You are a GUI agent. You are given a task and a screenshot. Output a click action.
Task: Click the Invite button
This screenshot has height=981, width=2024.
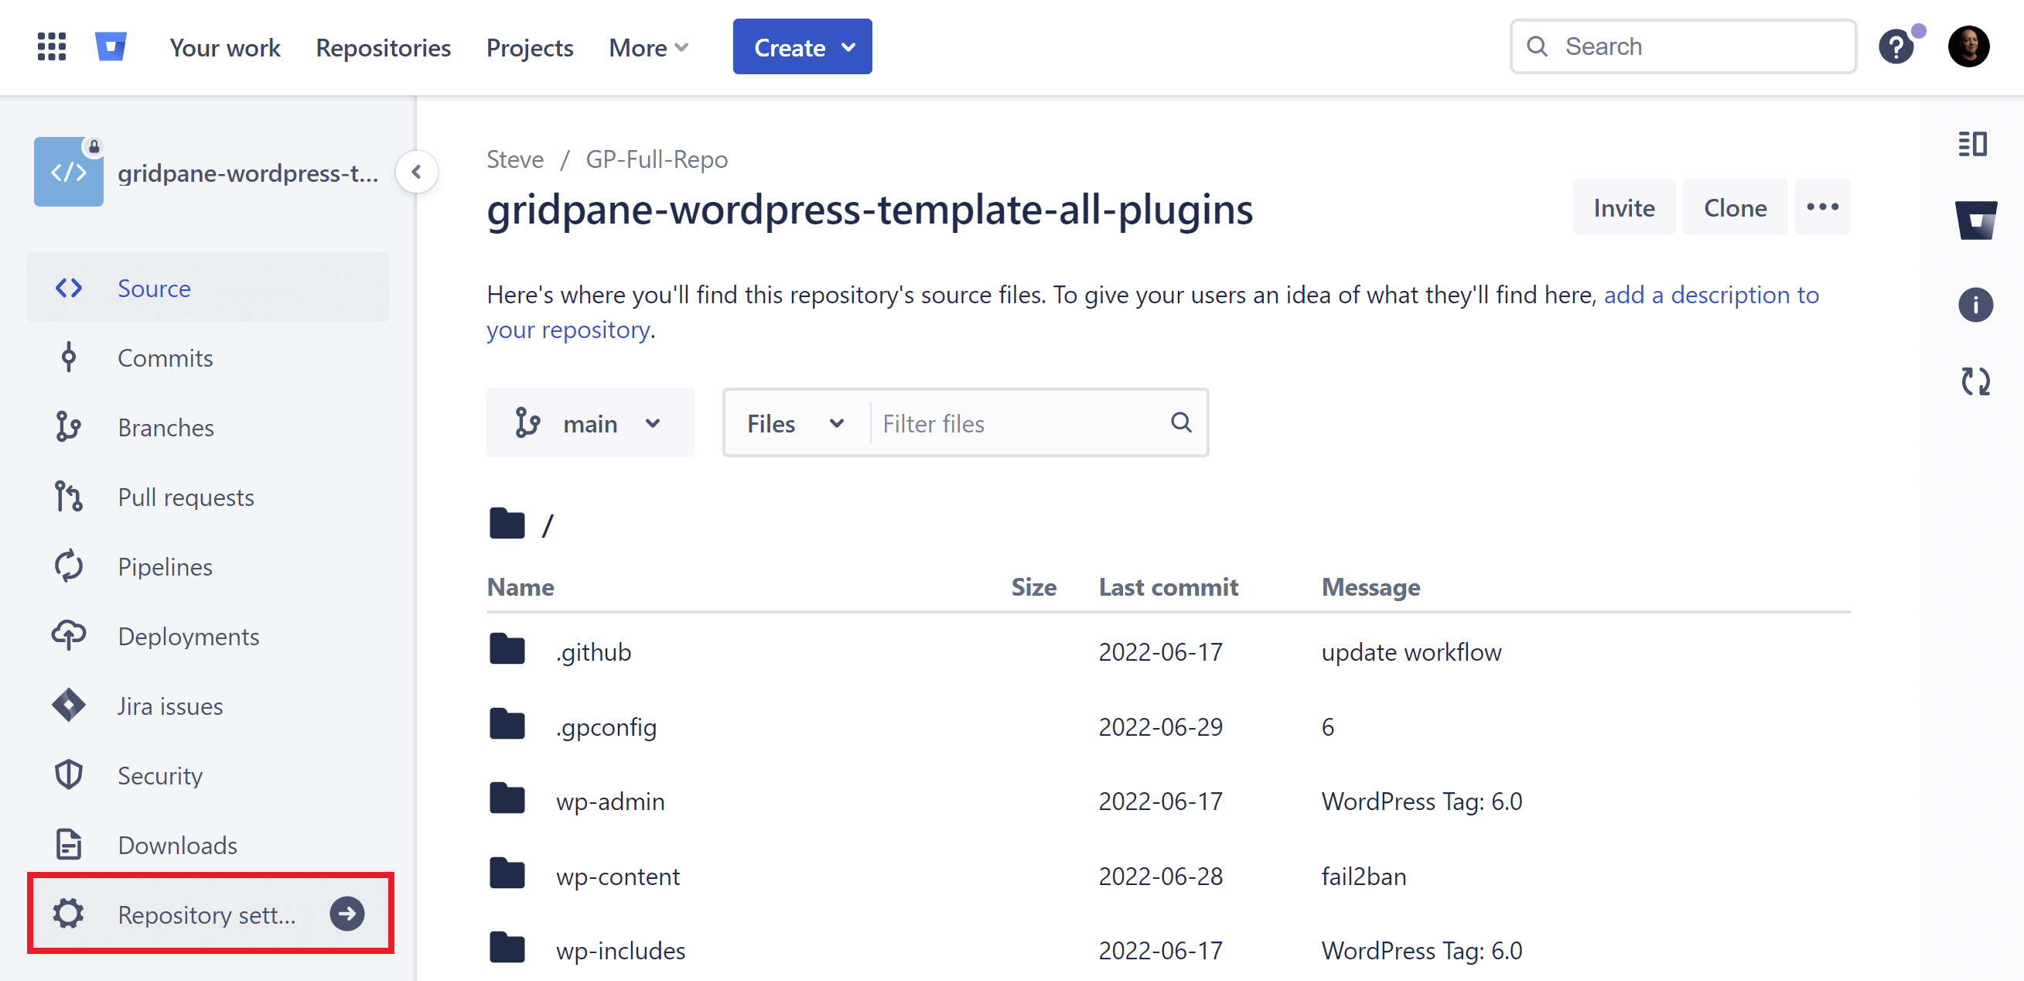pyautogui.click(x=1624, y=207)
